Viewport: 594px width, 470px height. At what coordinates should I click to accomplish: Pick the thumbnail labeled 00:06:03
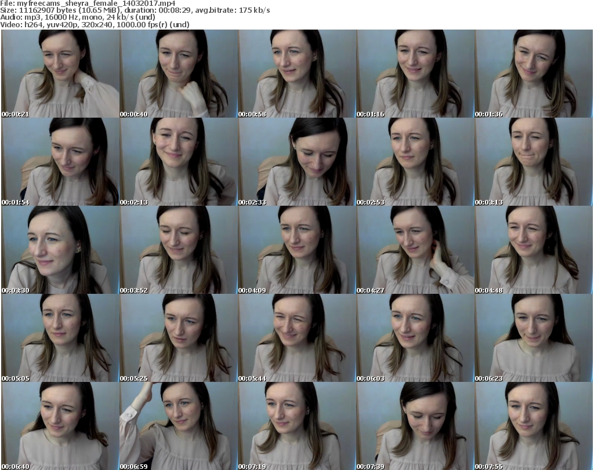click(415, 338)
